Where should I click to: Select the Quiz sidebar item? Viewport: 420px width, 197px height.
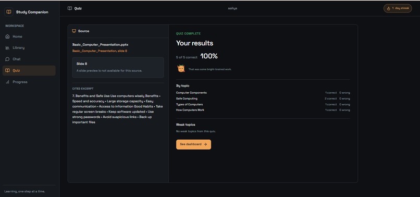click(29, 70)
